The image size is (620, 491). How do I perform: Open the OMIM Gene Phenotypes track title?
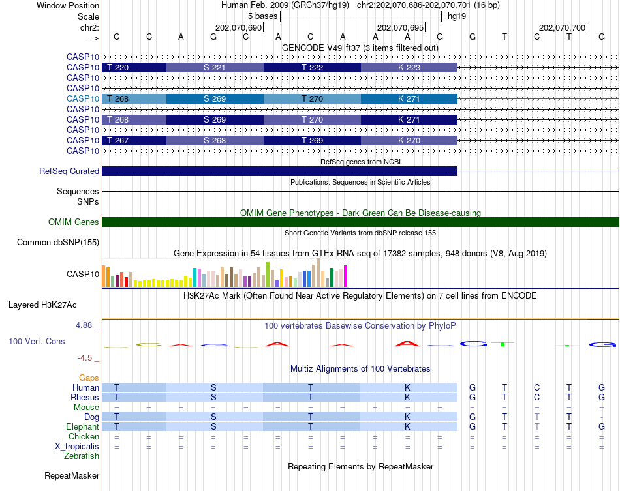360,213
